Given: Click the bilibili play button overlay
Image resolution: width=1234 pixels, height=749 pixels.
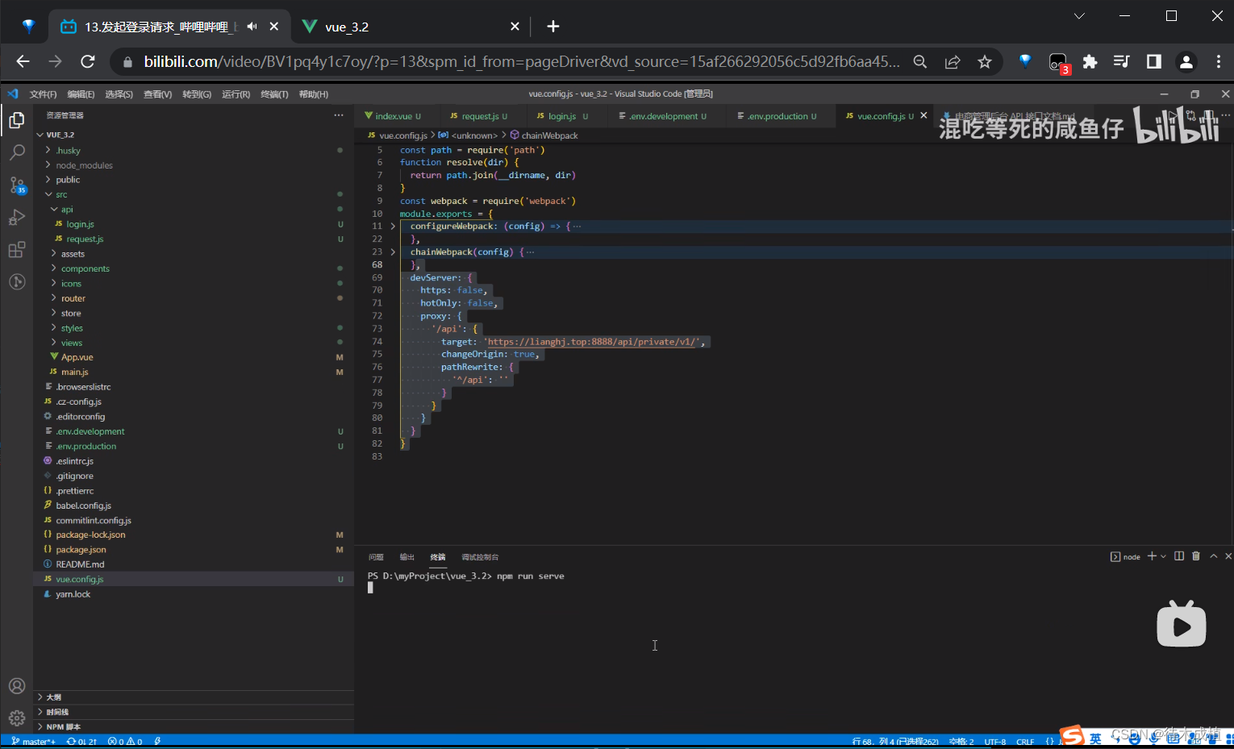Looking at the screenshot, I should (x=1182, y=625).
